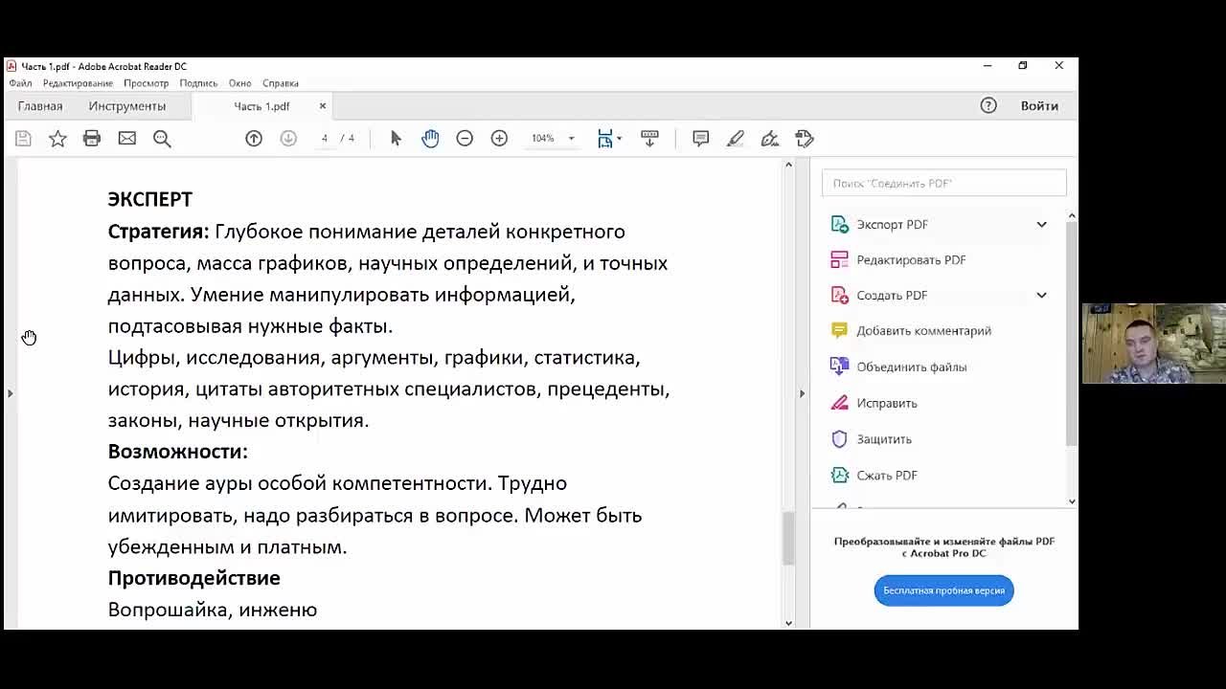The width and height of the screenshot is (1226, 689).
Task: Click the Print file icon
Action: coord(92,139)
